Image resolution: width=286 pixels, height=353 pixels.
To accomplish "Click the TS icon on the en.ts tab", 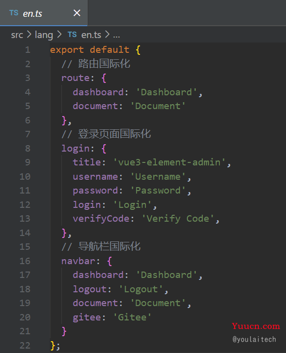I will [14, 13].
